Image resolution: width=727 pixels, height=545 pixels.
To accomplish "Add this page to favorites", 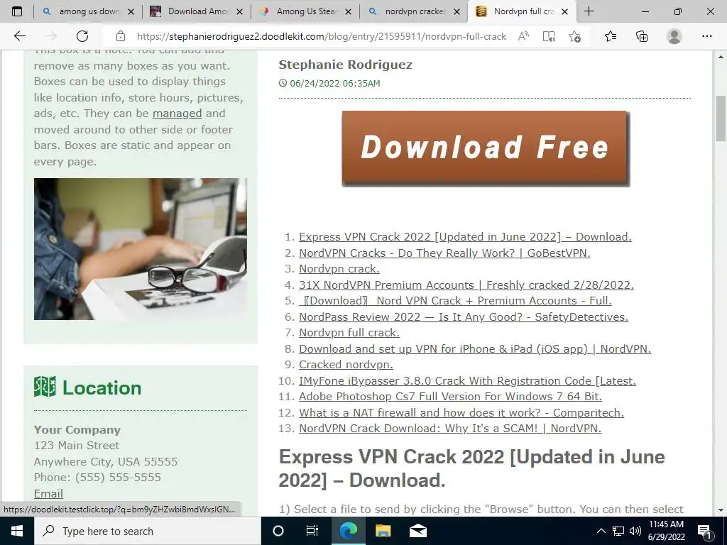I will tap(574, 36).
